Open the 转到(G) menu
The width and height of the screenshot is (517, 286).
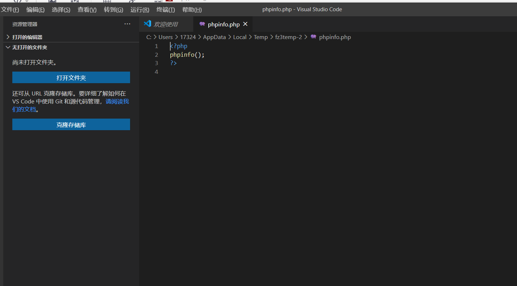click(113, 10)
